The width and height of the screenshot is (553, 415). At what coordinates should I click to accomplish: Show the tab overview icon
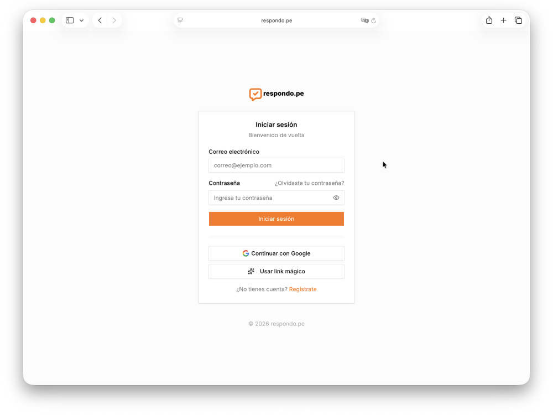[x=518, y=20]
